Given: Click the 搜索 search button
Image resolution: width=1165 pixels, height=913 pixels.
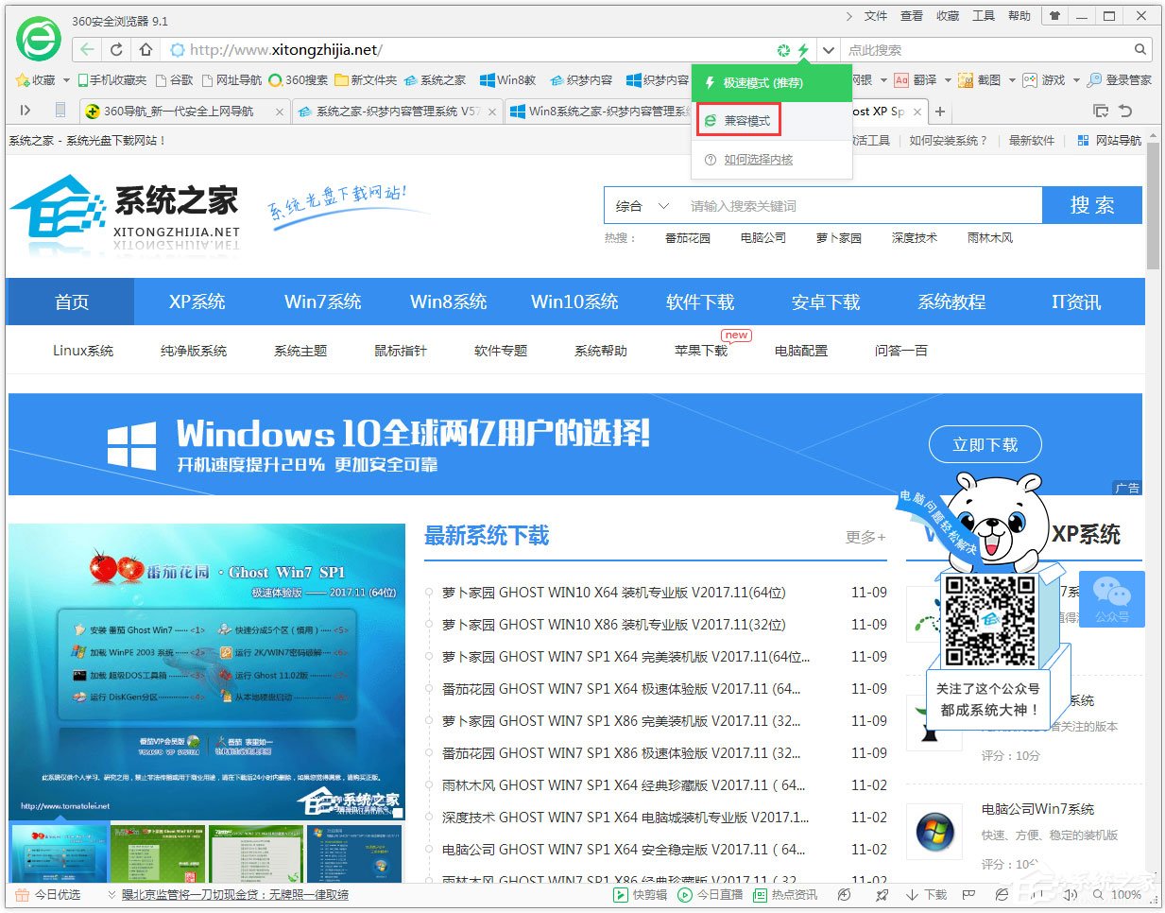Looking at the screenshot, I should pos(1093,205).
